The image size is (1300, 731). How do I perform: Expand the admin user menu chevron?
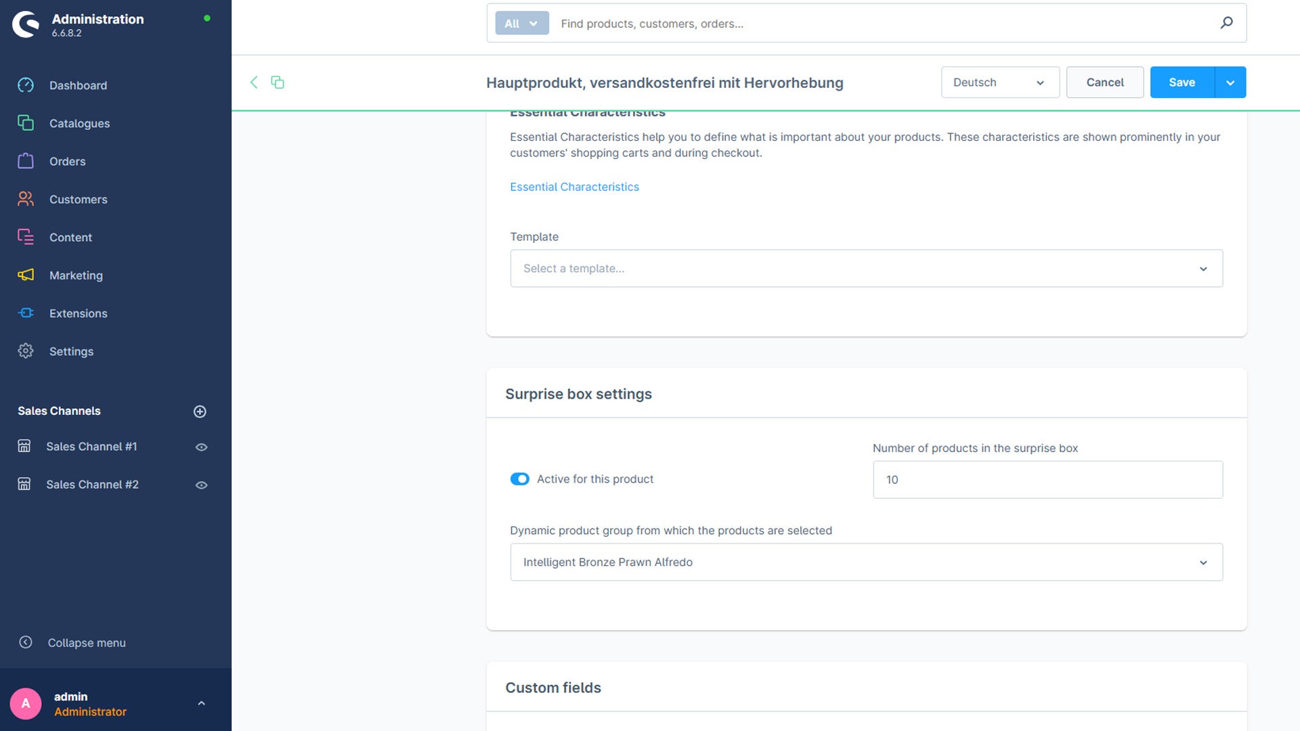tap(201, 703)
